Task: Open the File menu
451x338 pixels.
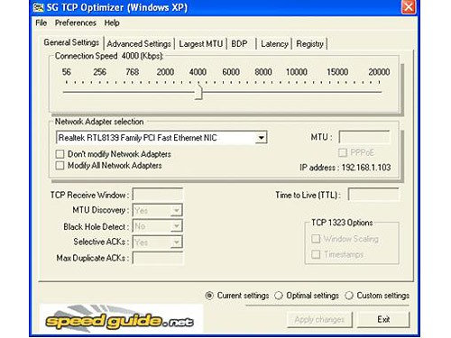Action: (41, 23)
